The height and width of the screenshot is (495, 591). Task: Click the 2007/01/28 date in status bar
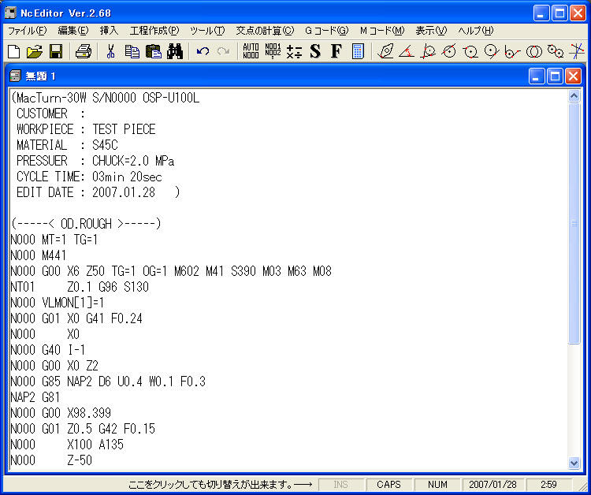pos(492,485)
